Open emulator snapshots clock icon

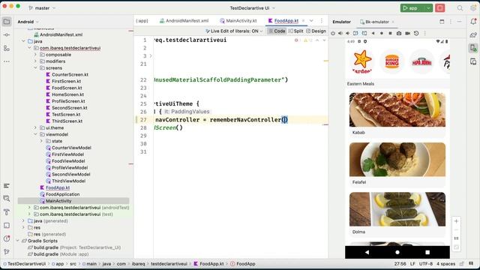(416, 33)
